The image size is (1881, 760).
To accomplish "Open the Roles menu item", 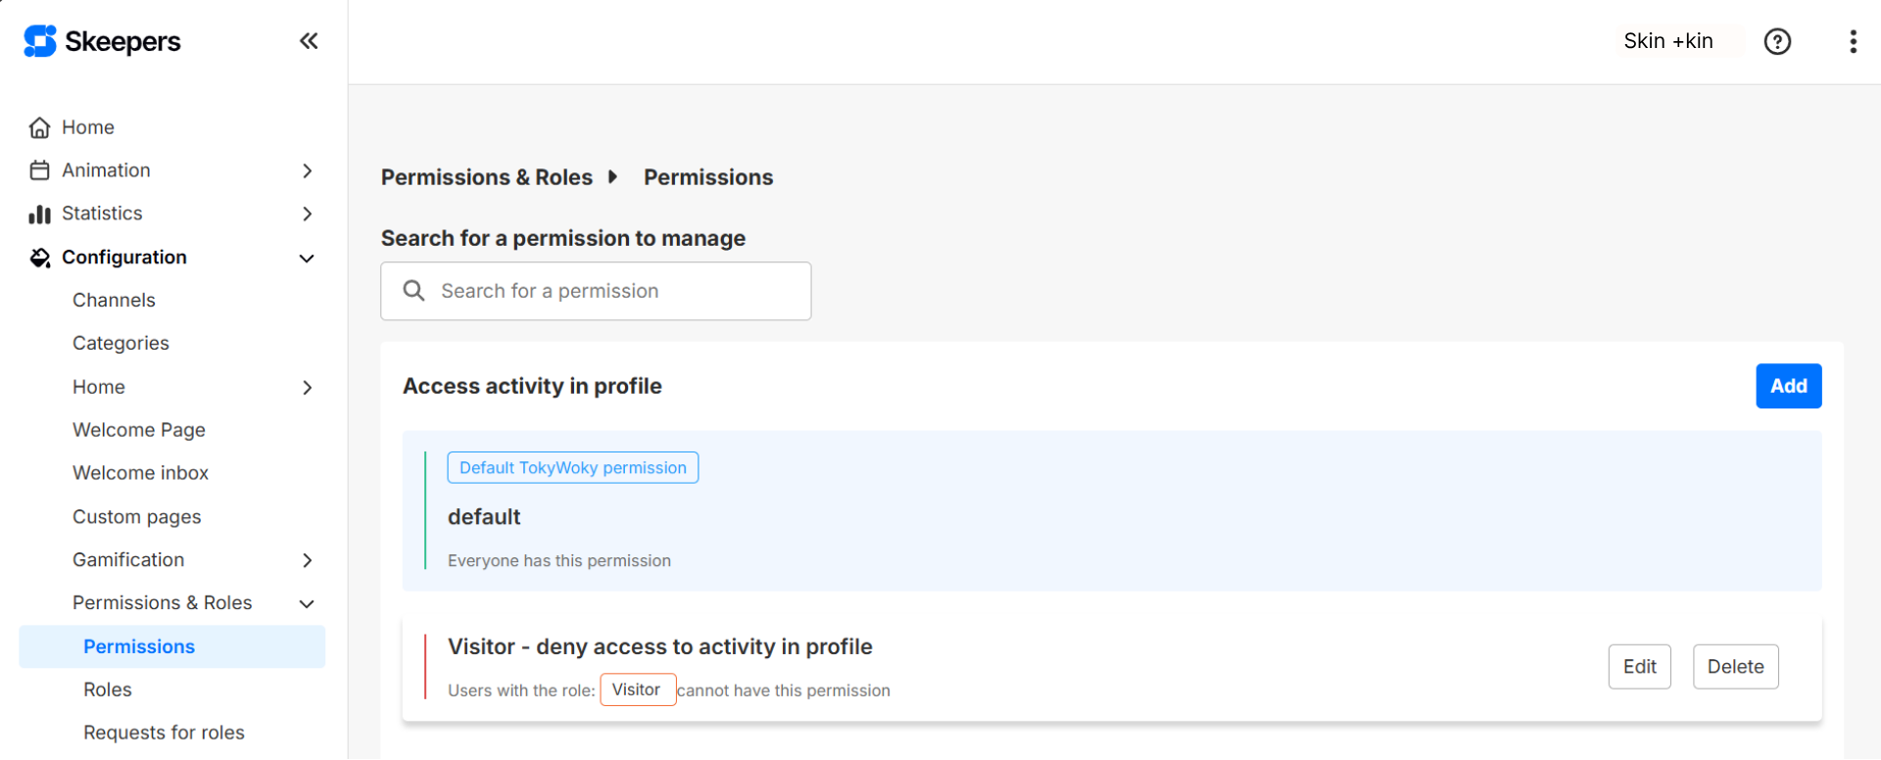I will (x=108, y=689).
